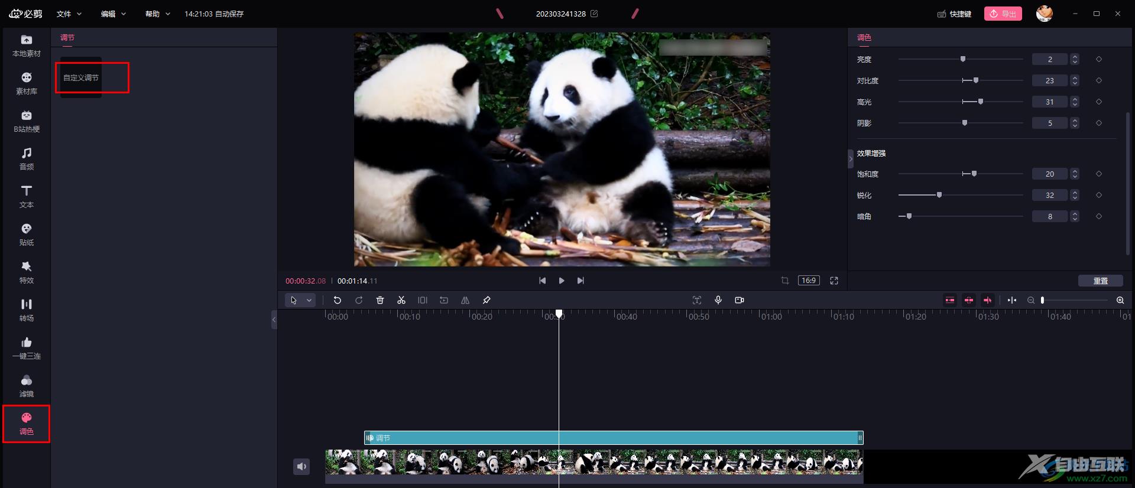
Task: Click the text recognition icon above timeline
Action: 697,300
